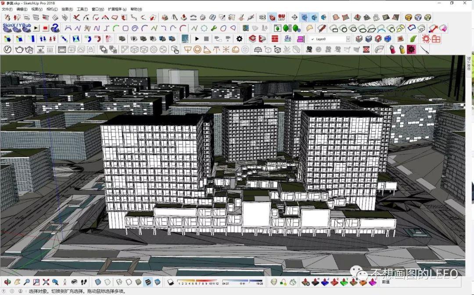The width and height of the screenshot is (474, 295).
Task: Open the 绘图(R) menu
Action: (x=67, y=9)
